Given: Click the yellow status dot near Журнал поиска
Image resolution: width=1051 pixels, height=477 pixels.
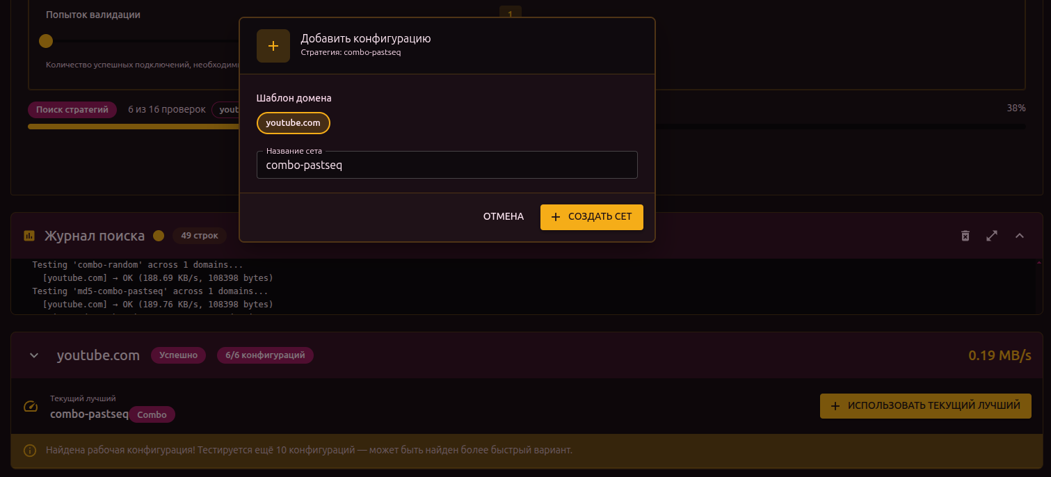Looking at the screenshot, I should tap(159, 236).
